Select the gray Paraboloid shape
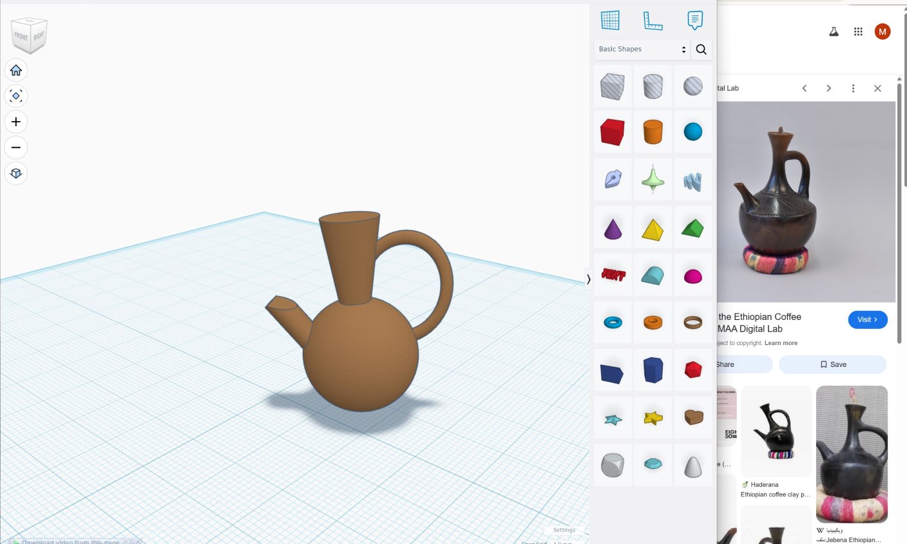Image resolution: width=907 pixels, height=544 pixels. (693, 466)
